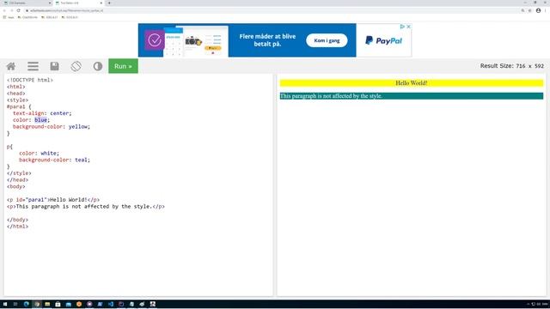The image size is (550, 309).
Task: Click the "color: white;" code line
Action: pos(39,153)
